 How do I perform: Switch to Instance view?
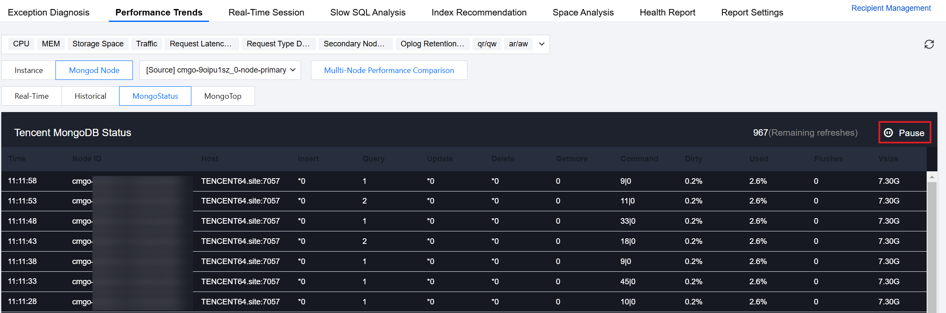(x=29, y=70)
